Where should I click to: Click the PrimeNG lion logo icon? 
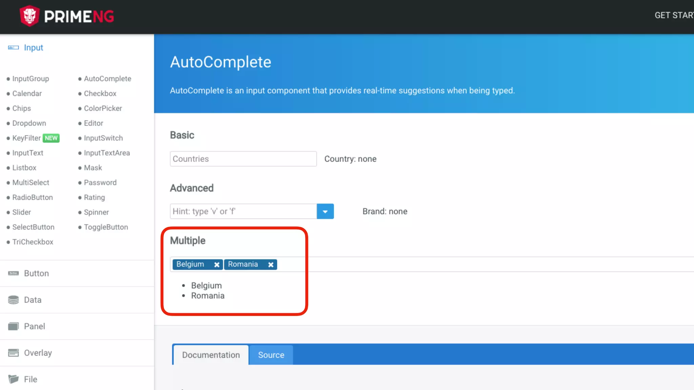[x=29, y=16]
